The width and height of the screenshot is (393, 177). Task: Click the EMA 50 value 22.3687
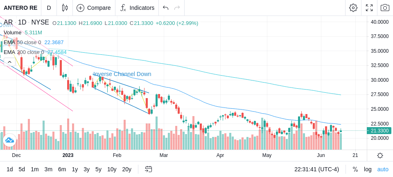click(54, 43)
